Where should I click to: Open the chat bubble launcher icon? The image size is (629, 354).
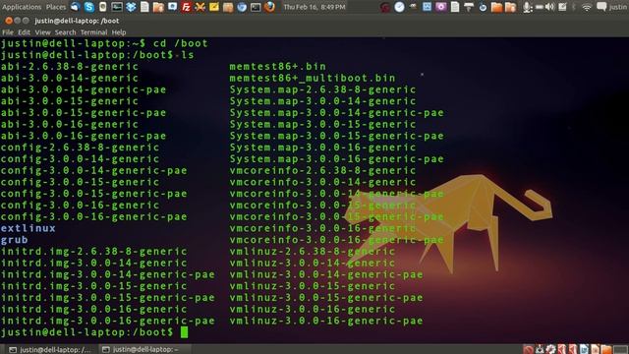[x=173, y=7]
